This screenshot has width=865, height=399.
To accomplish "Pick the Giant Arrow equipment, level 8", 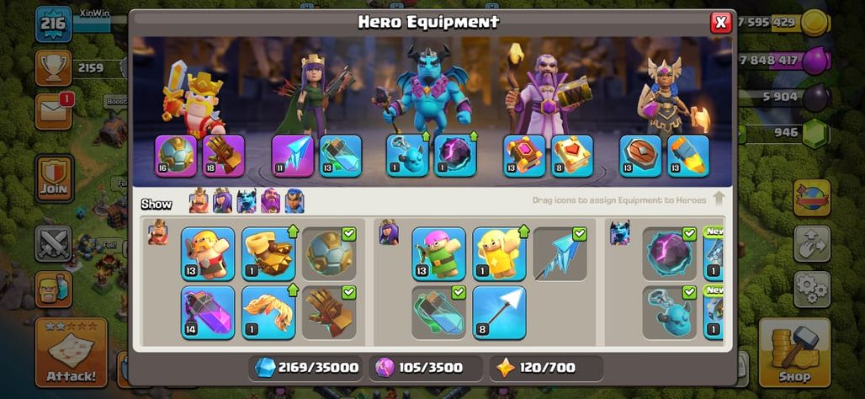I will point(499,312).
